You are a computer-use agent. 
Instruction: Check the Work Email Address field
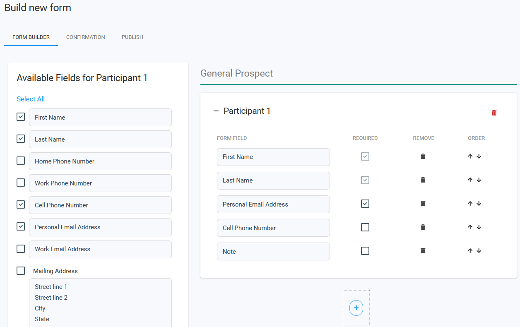point(21,248)
